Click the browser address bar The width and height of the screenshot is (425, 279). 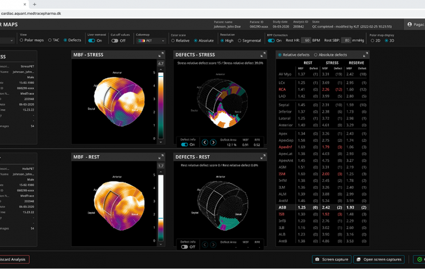[x=212, y=13]
